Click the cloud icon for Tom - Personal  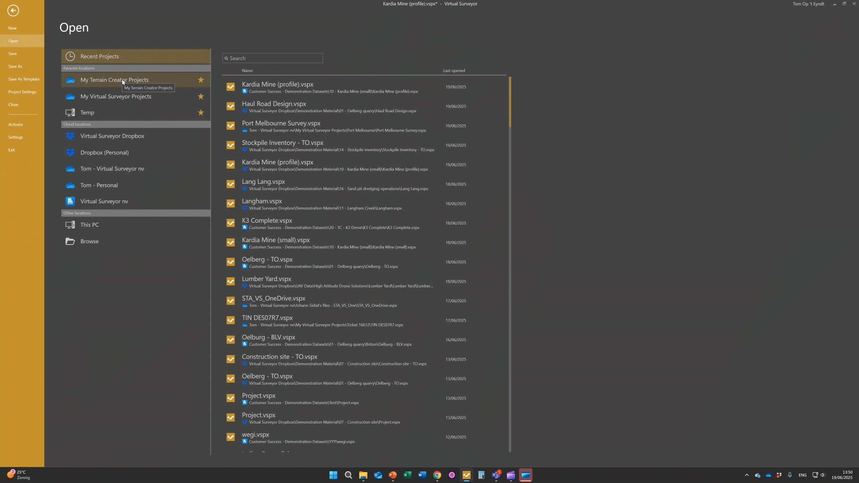click(70, 185)
